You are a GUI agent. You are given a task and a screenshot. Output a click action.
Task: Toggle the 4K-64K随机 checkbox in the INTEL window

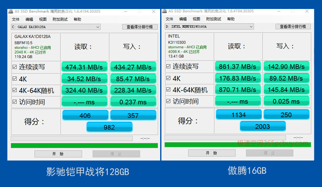[168, 90]
